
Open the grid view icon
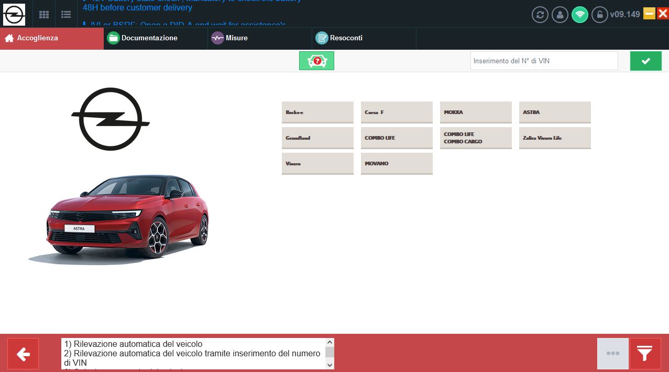[44, 14]
